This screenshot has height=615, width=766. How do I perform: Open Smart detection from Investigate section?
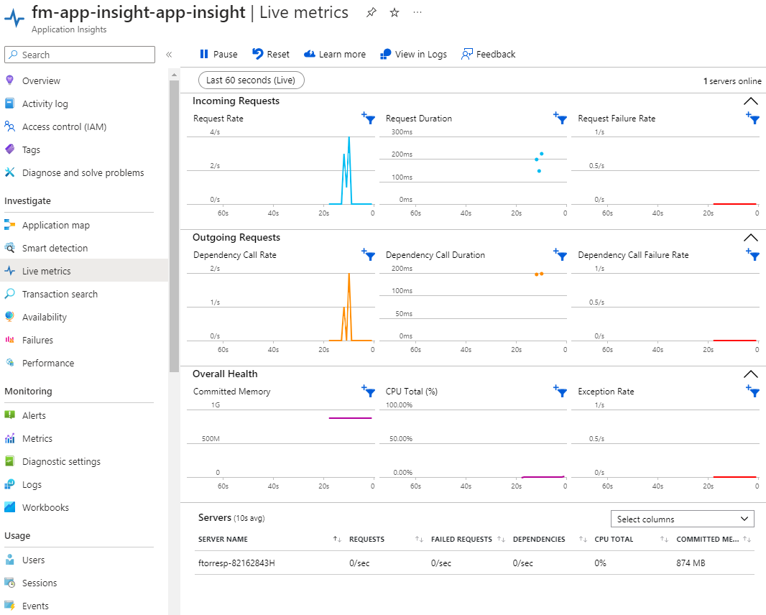point(53,248)
